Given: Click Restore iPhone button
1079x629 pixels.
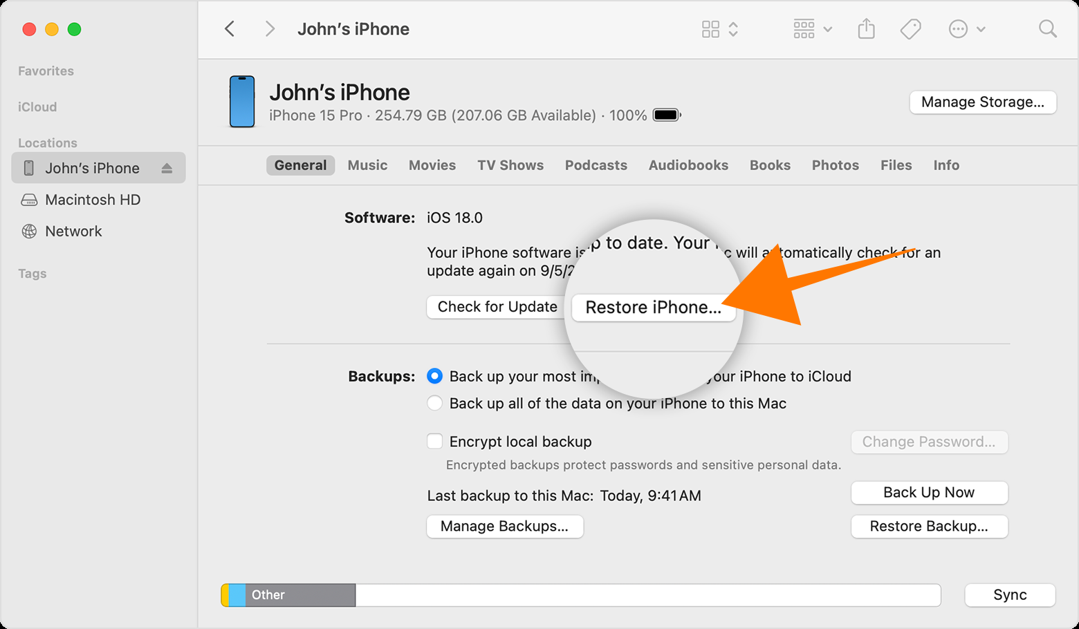Looking at the screenshot, I should click(654, 308).
